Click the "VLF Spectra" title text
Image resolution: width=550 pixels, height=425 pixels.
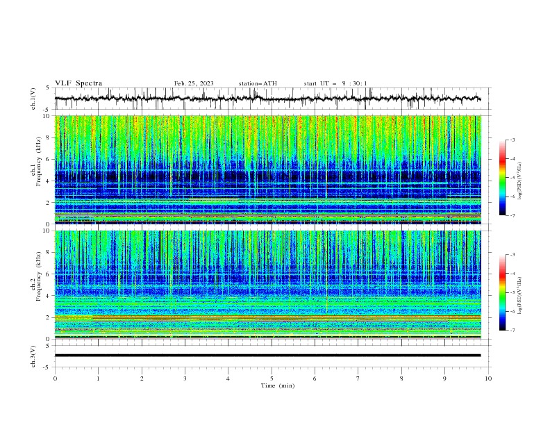78,83
